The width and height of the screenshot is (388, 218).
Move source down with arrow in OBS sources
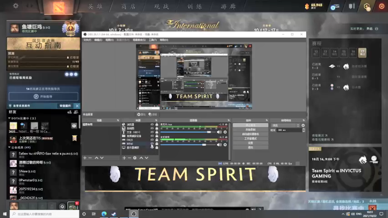click(146, 158)
